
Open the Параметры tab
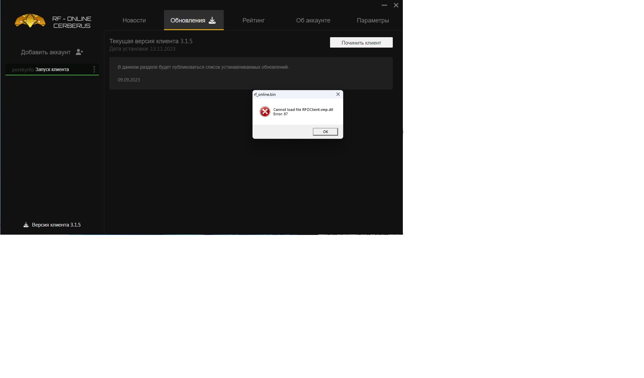[x=373, y=20]
